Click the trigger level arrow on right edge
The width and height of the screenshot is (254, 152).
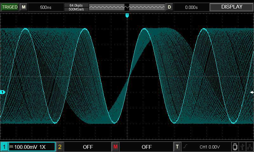[252, 92]
